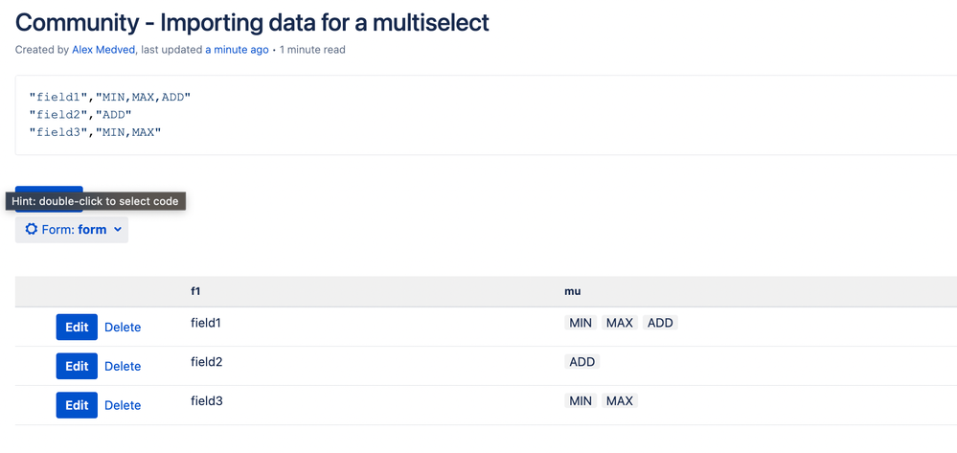Screen dimensions: 957x453
Task: Click the ADD tag in field2 row
Action: point(581,362)
